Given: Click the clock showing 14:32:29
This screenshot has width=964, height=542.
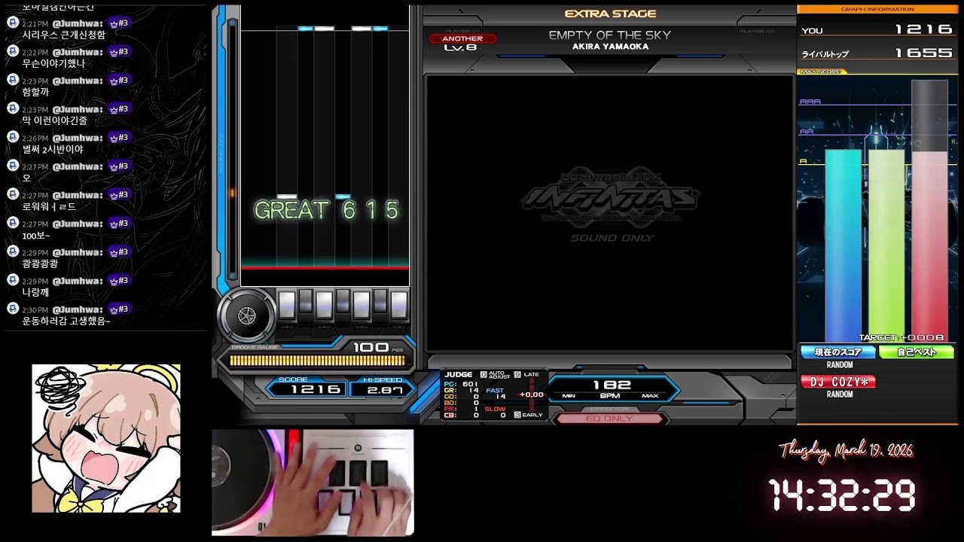Looking at the screenshot, I should click(x=842, y=497).
